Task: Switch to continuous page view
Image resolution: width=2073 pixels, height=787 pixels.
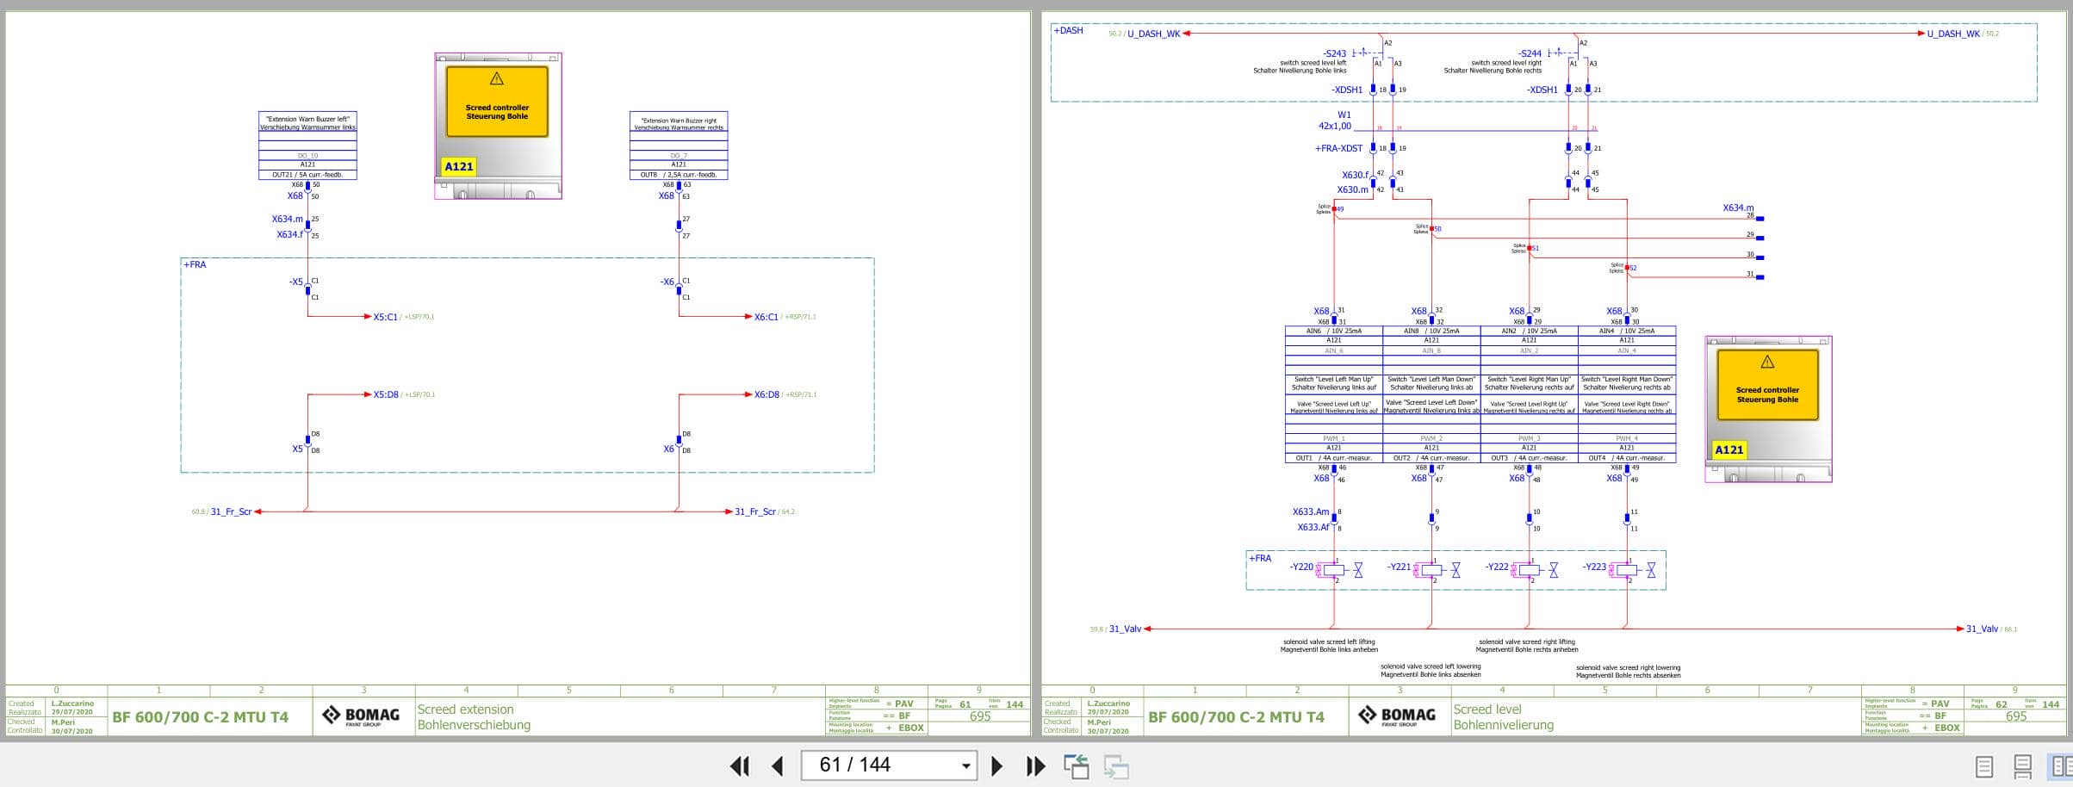Action: tap(2023, 766)
